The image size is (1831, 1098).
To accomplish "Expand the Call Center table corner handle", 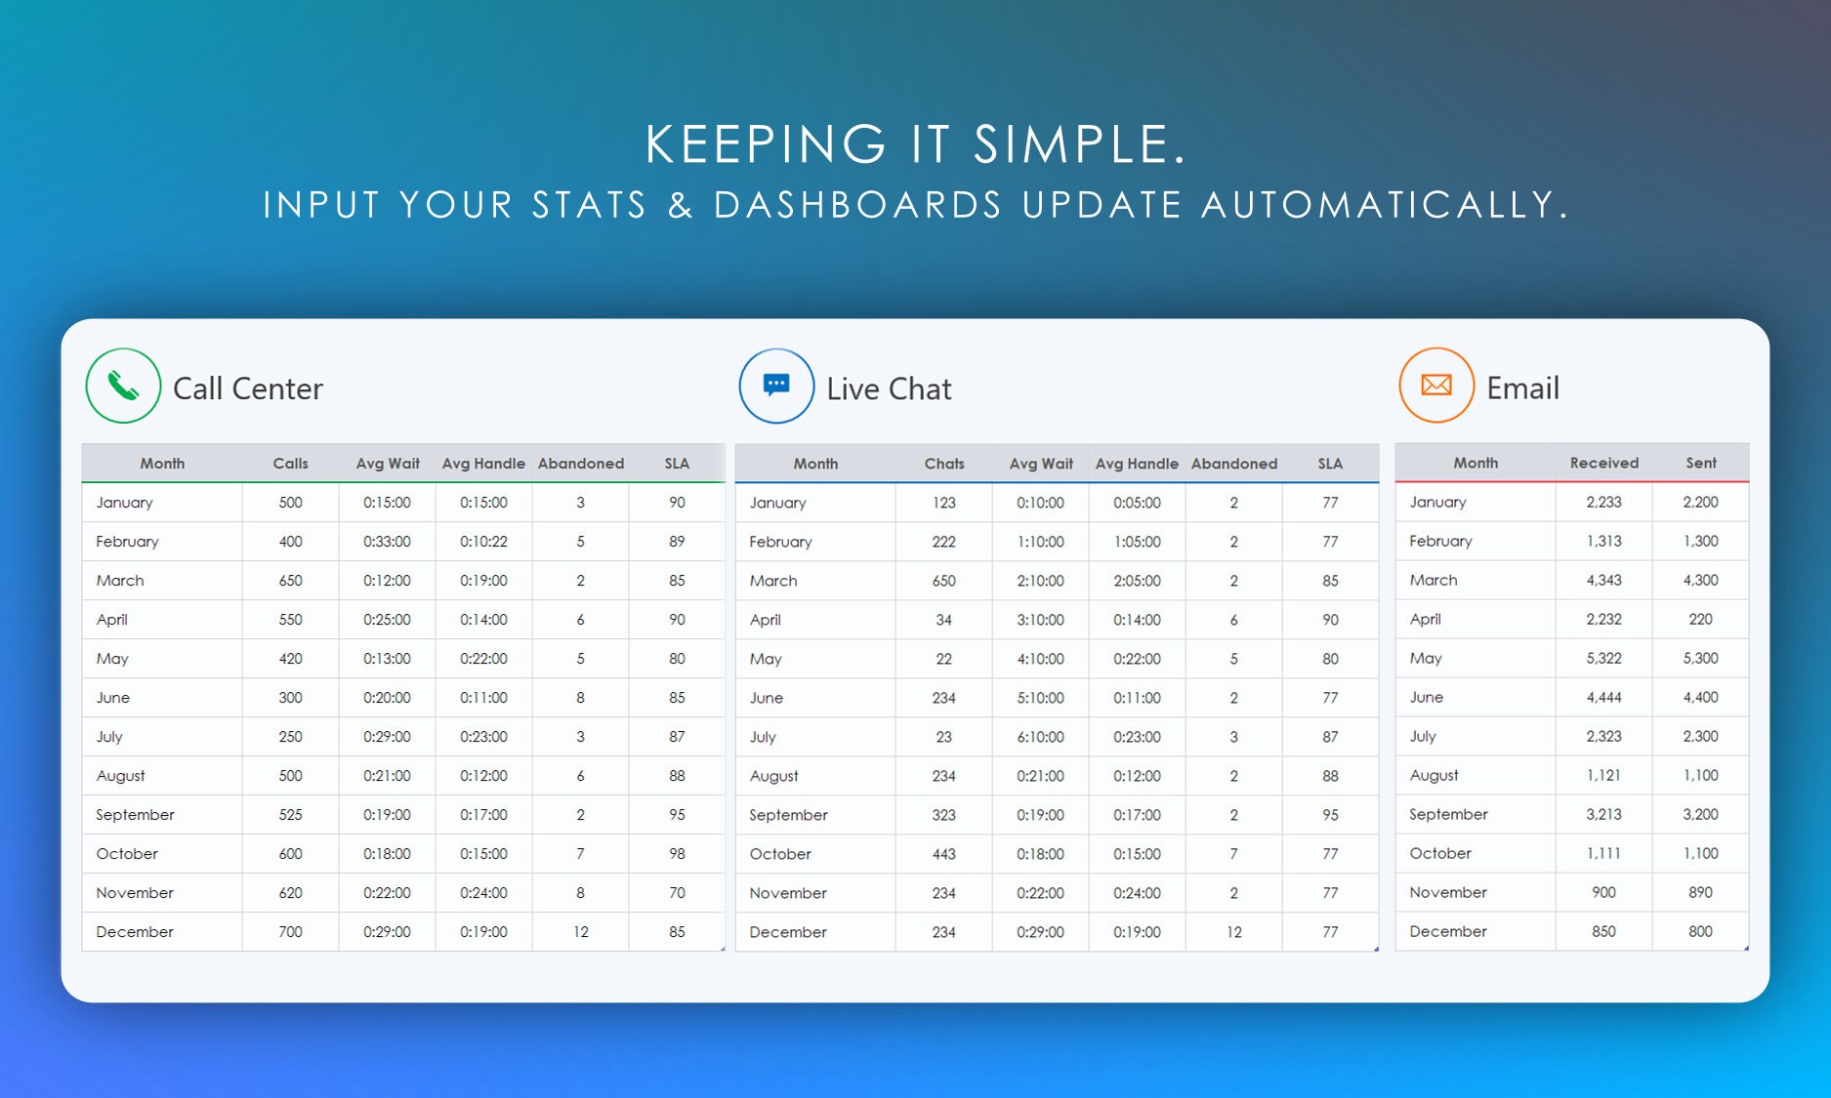I will tap(721, 947).
